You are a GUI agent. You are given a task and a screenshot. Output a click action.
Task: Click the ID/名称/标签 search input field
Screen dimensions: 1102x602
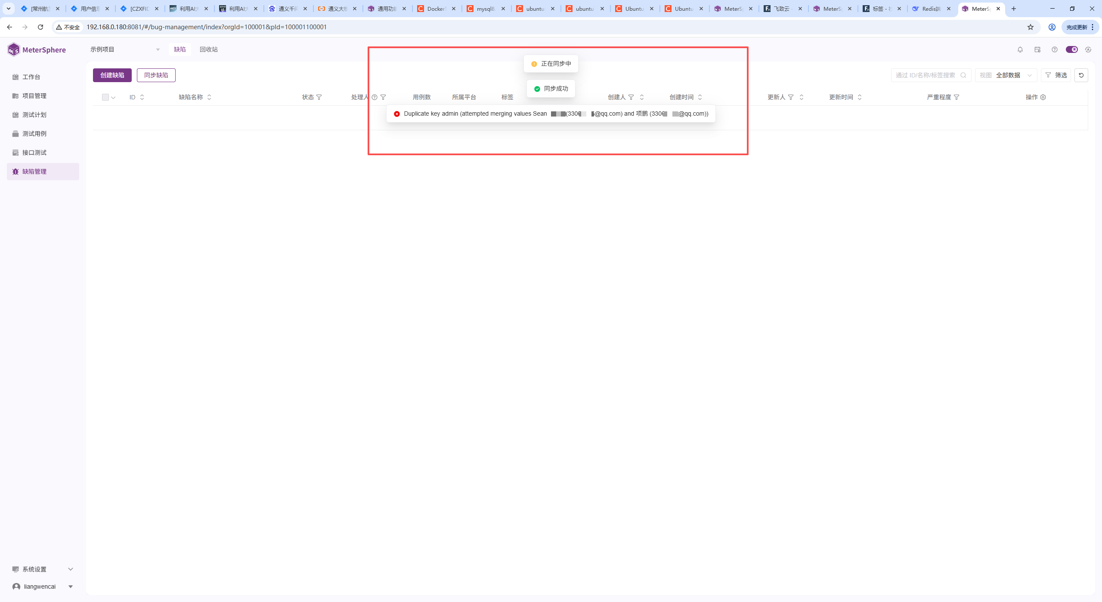(926, 75)
